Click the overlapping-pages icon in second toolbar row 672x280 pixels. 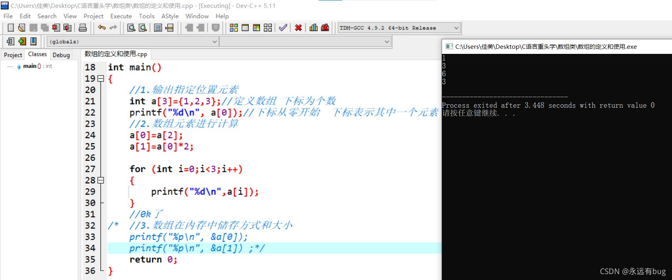coord(11,41)
